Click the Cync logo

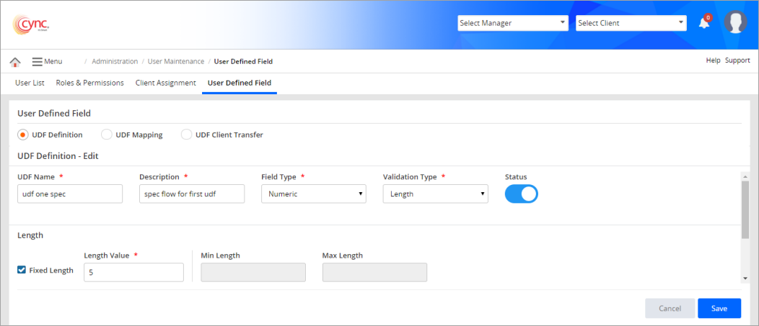(x=31, y=24)
